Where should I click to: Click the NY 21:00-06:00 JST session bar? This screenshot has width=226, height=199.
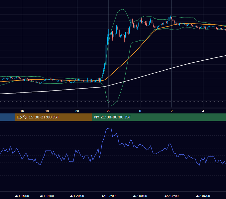159,117
